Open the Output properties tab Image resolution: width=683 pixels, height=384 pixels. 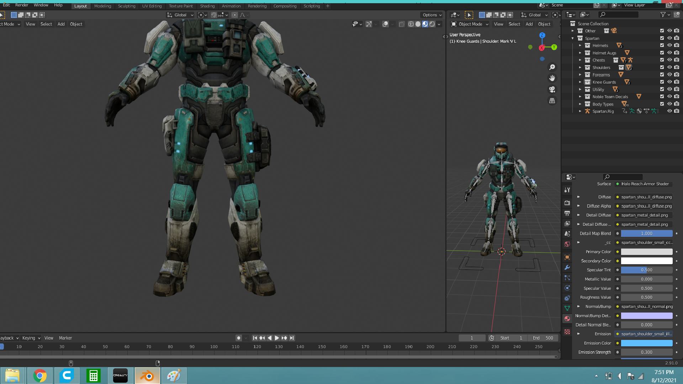[x=567, y=213]
